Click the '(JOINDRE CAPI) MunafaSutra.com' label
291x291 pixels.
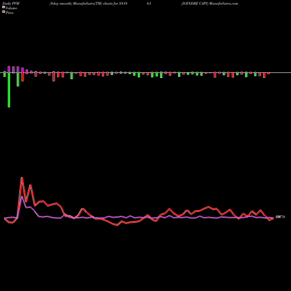(210, 3)
